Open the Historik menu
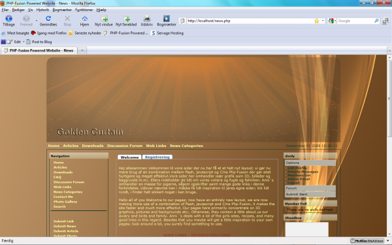This screenshot has height=245, width=392. click(42, 10)
